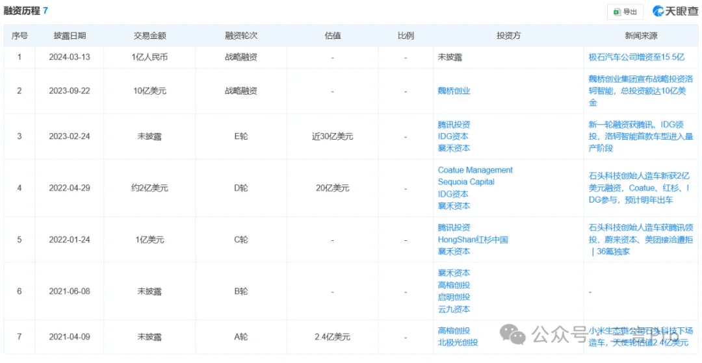
Task: Select the B轮 round cell
Action: click(241, 292)
